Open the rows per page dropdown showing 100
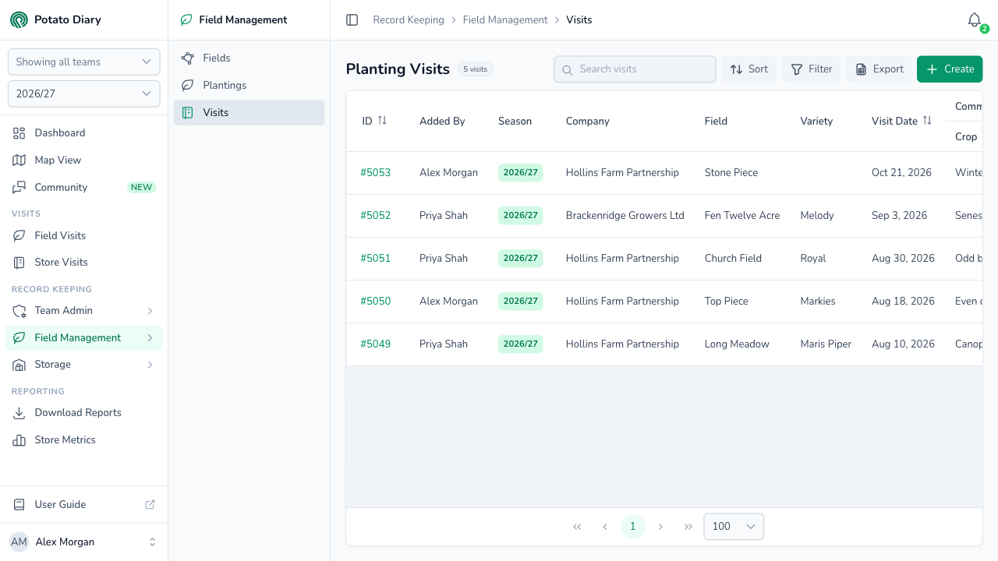The height and width of the screenshot is (561, 998). (x=734, y=527)
